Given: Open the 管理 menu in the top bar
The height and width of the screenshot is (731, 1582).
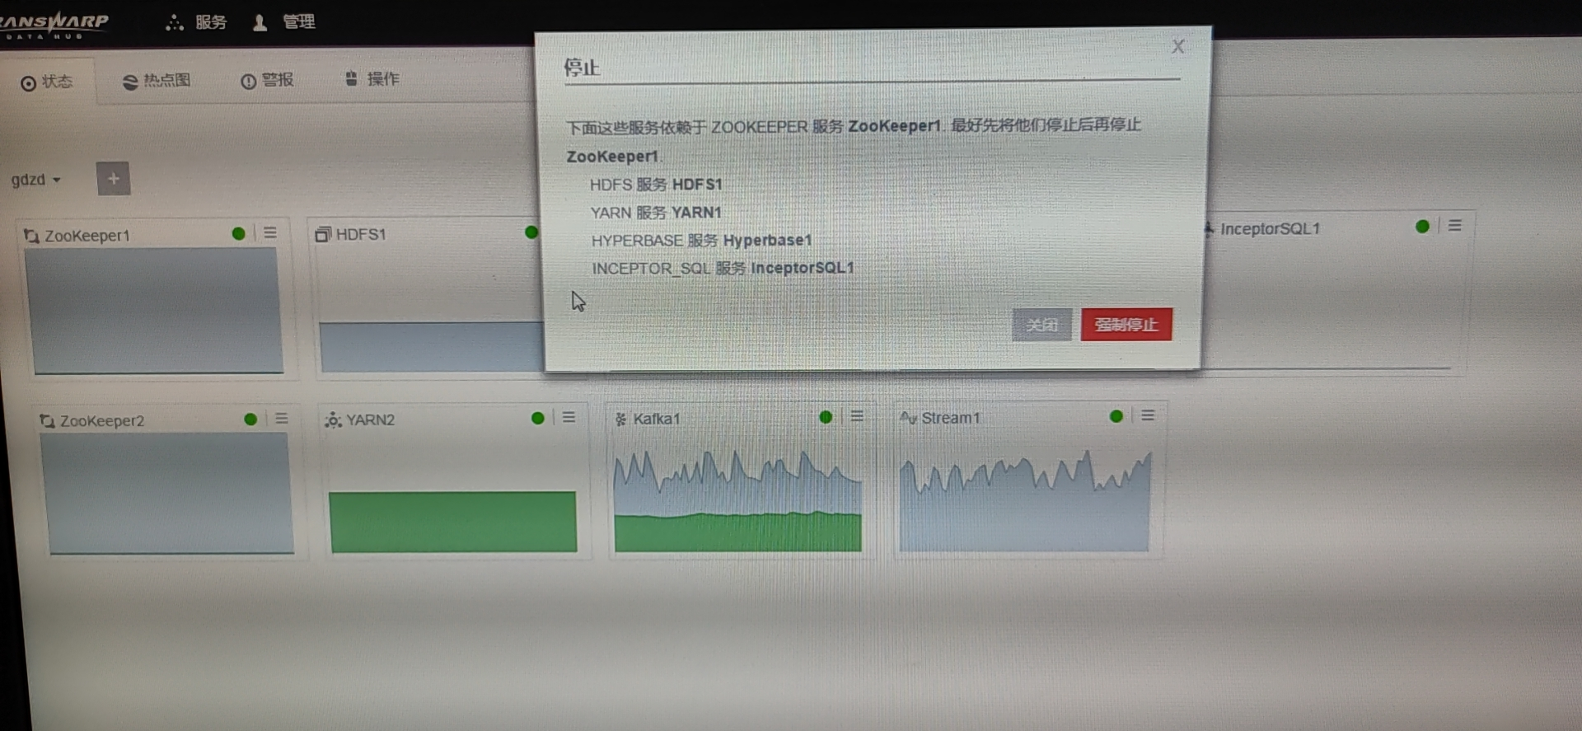Looking at the screenshot, I should click(284, 22).
